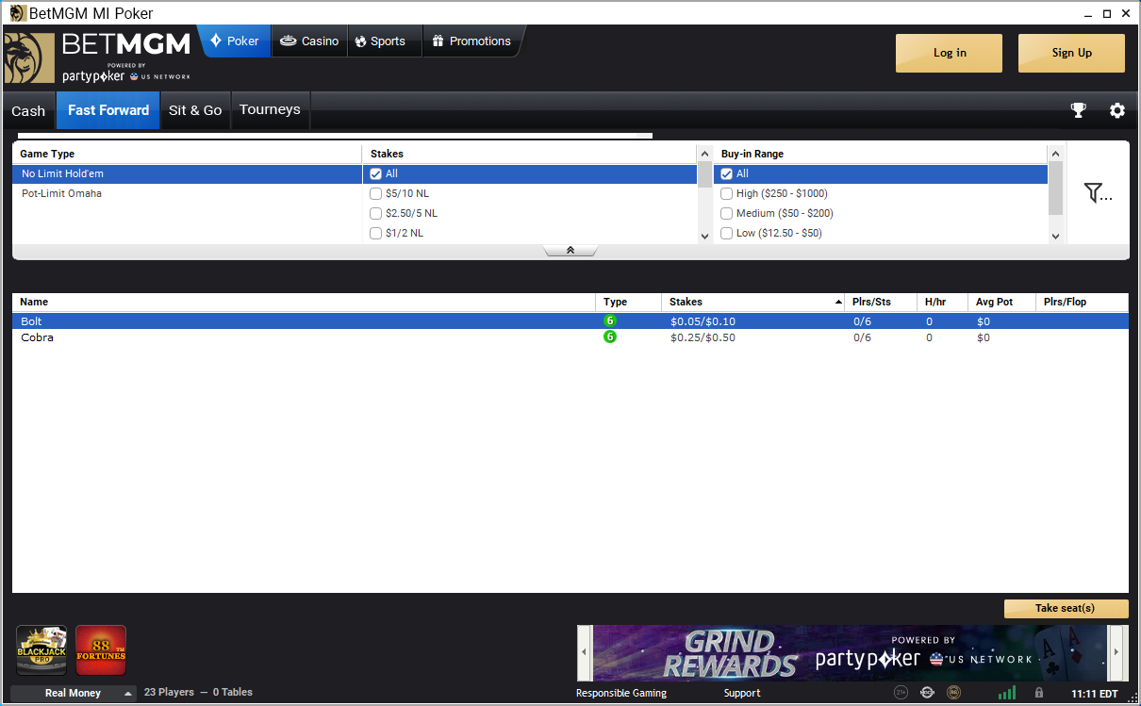
Task: Sort the table by the Plrs/Flop column
Action: [1082, 302]
